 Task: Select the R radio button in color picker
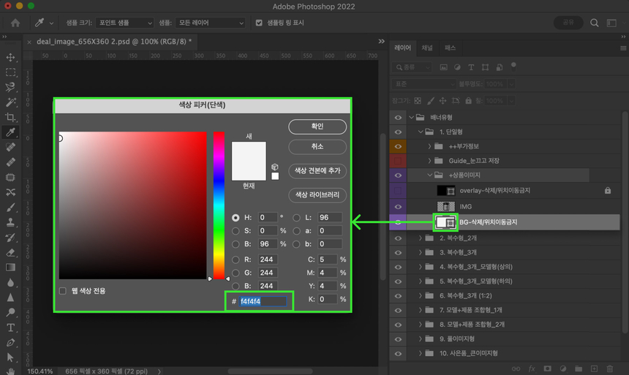[x=236, y=260]
